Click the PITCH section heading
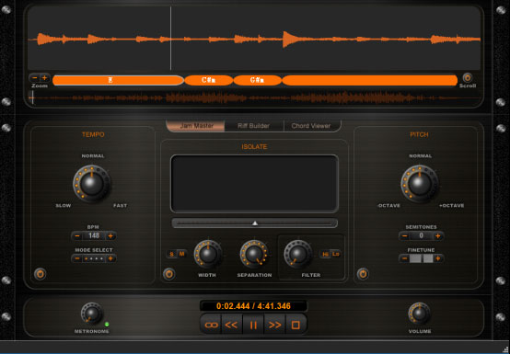This screenshot has height=354, width=510. click(419, 134)
